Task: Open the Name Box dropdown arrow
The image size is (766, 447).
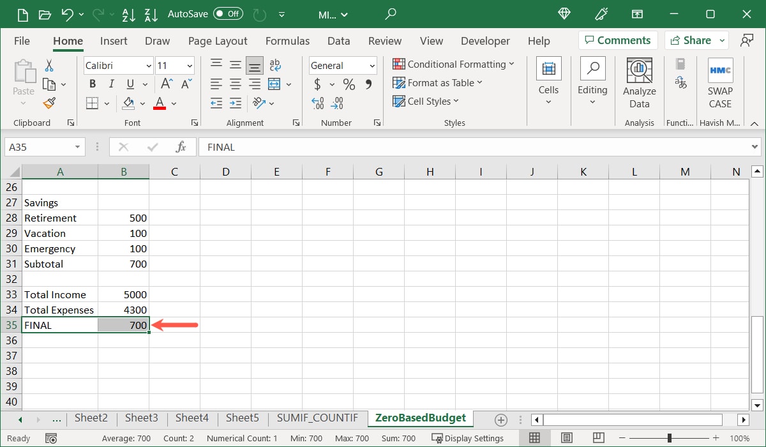Action: [78, 147]
